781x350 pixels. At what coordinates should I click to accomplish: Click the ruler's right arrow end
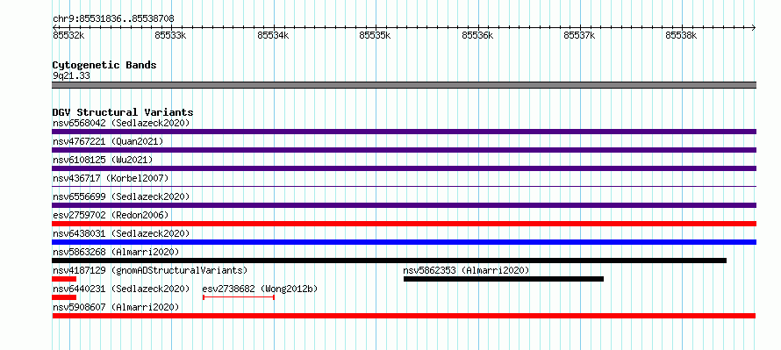[x=754, y=27]
